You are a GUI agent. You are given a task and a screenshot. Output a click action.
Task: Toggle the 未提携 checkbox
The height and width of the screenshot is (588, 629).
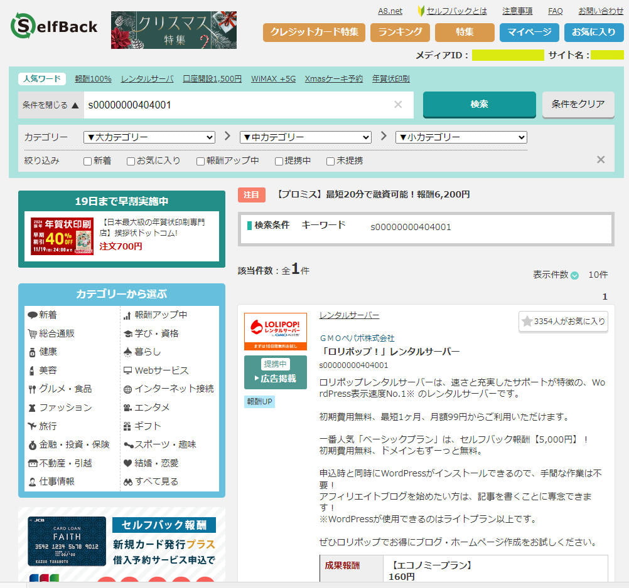pyautogui.click(x=330, y=161)
